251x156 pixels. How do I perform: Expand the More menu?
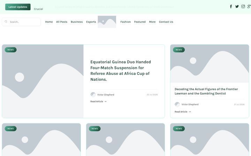[x=152, y=22]
